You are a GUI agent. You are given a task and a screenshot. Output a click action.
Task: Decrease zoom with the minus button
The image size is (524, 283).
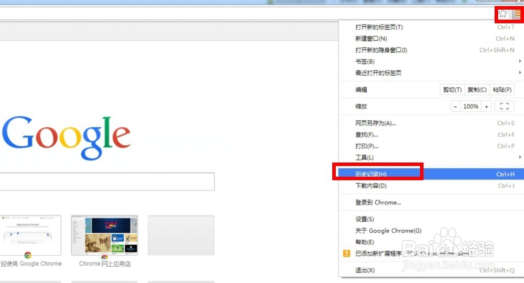pos(455,107)
